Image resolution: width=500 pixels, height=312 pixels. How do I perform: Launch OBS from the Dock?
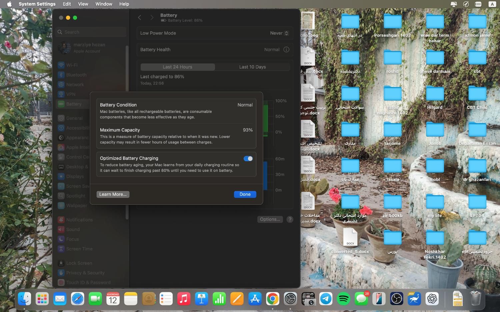(x=397, y=299)
